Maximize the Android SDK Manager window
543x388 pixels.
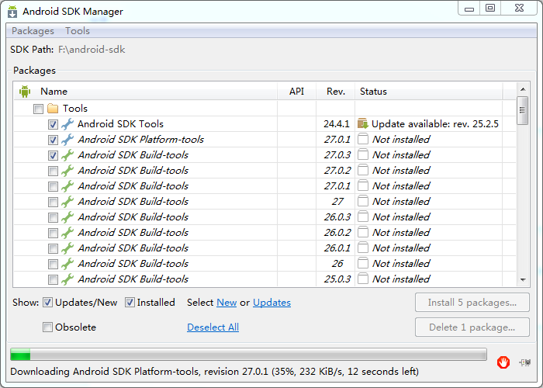coord(490,8)
